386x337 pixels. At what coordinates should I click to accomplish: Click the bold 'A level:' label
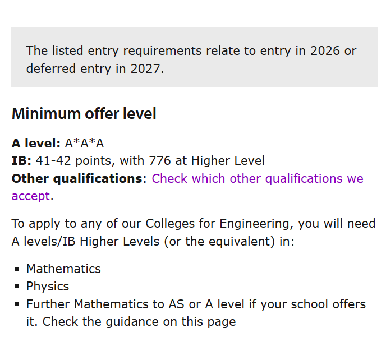[x=36, y=143]
